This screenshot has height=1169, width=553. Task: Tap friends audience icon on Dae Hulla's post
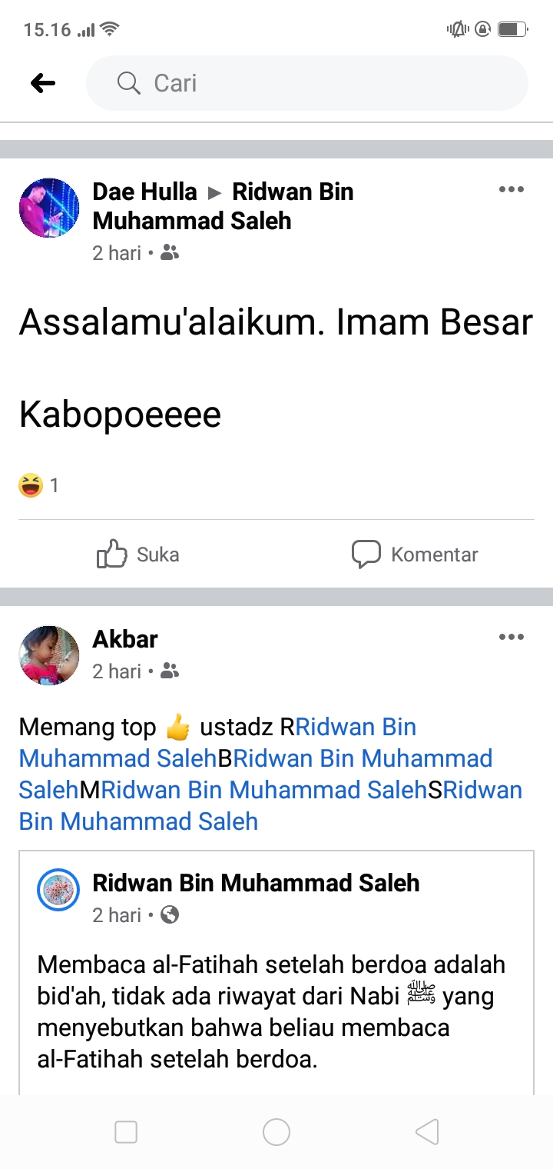point(170,252)
